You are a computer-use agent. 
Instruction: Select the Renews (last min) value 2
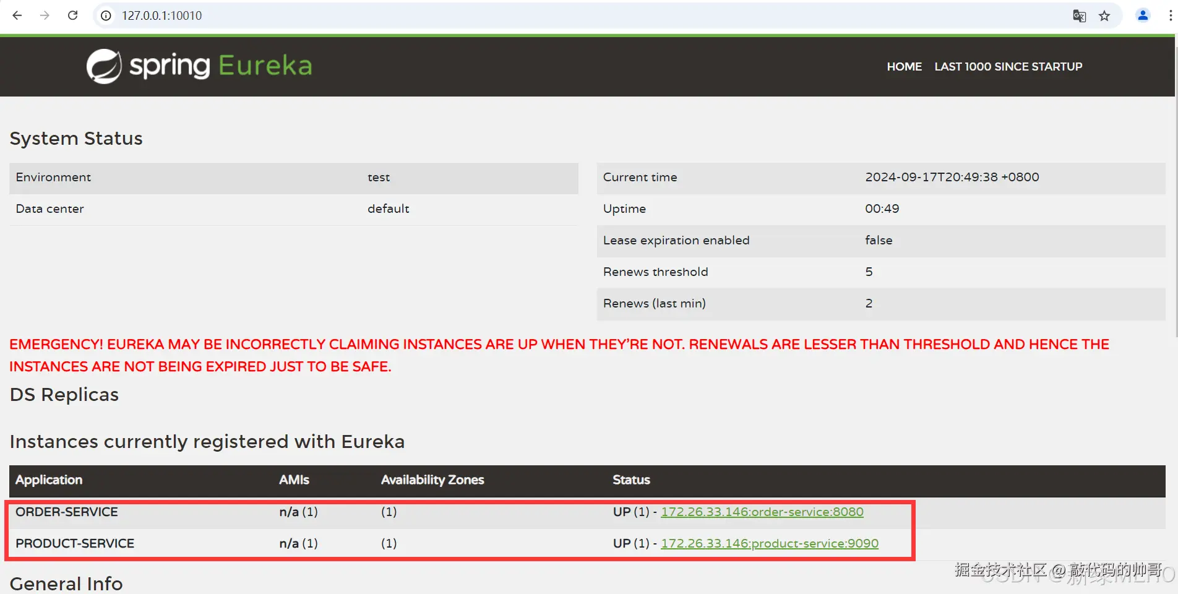click(x=869, y=303)
